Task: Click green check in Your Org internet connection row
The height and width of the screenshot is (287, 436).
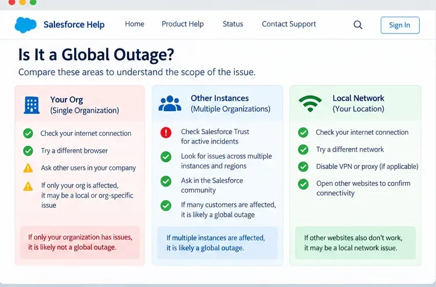Action: pyautogui.click(x=28, y=134)
